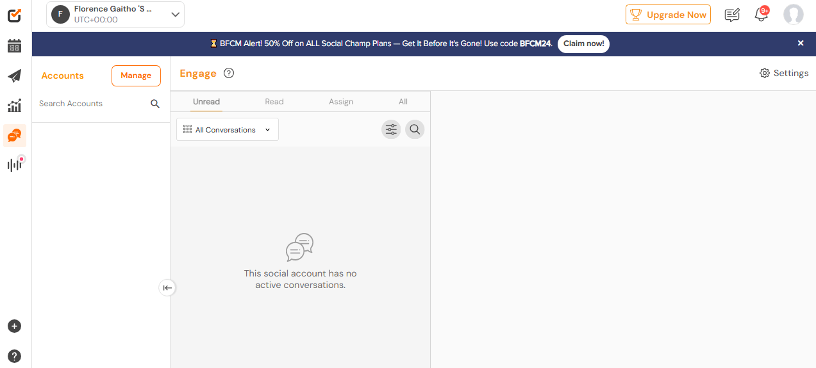Collapse the Accounts panel arrow
The height and width of the screenshot is (368, 816).
click(167, 288)
